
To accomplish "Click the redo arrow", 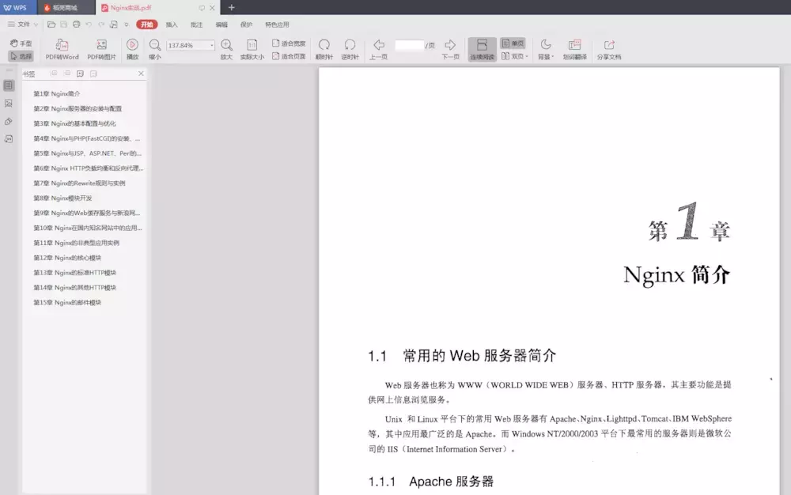I will 101,25.
